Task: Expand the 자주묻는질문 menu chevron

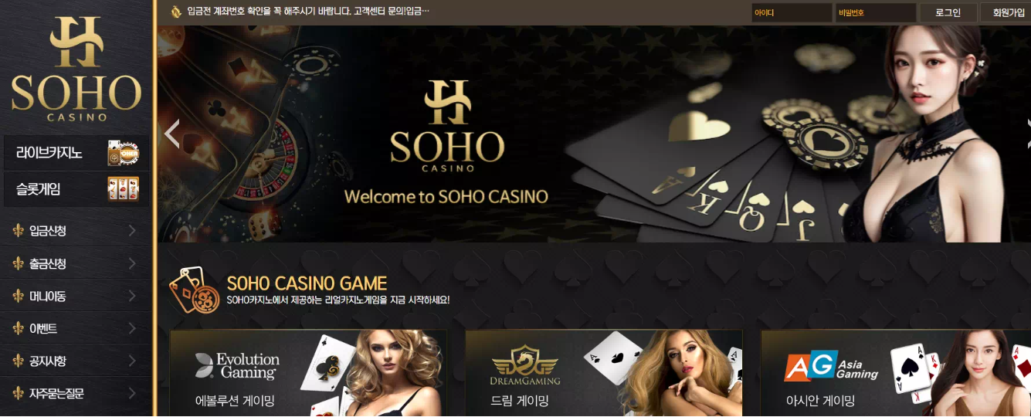Action: (x=132, y=393)
